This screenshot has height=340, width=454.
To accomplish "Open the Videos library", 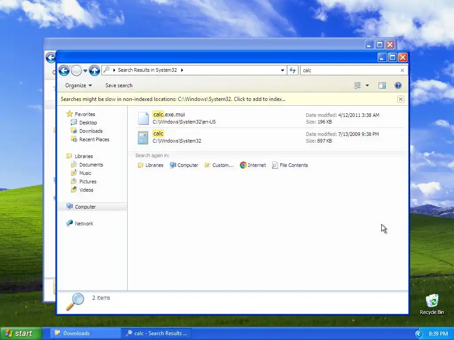I will point(86,189).
